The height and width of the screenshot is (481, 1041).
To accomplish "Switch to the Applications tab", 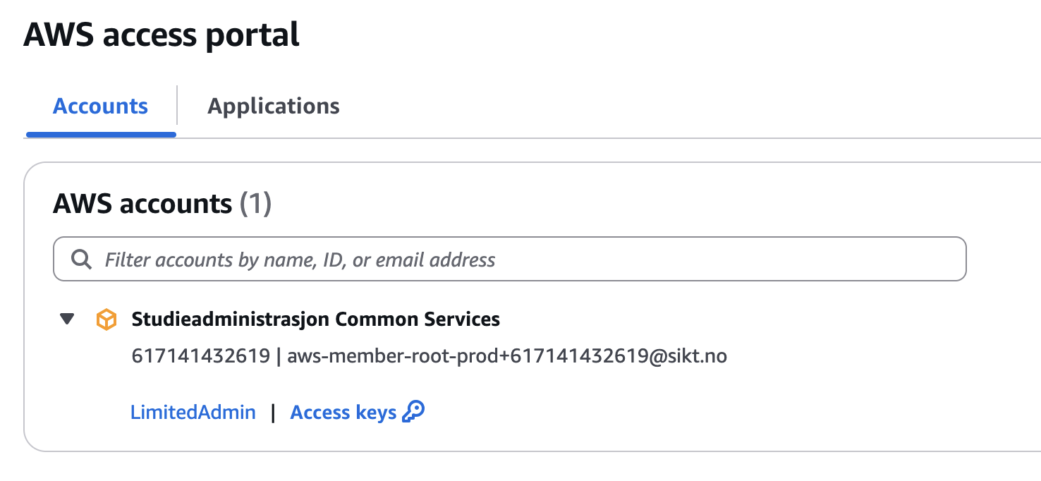I will coord(274,106).
